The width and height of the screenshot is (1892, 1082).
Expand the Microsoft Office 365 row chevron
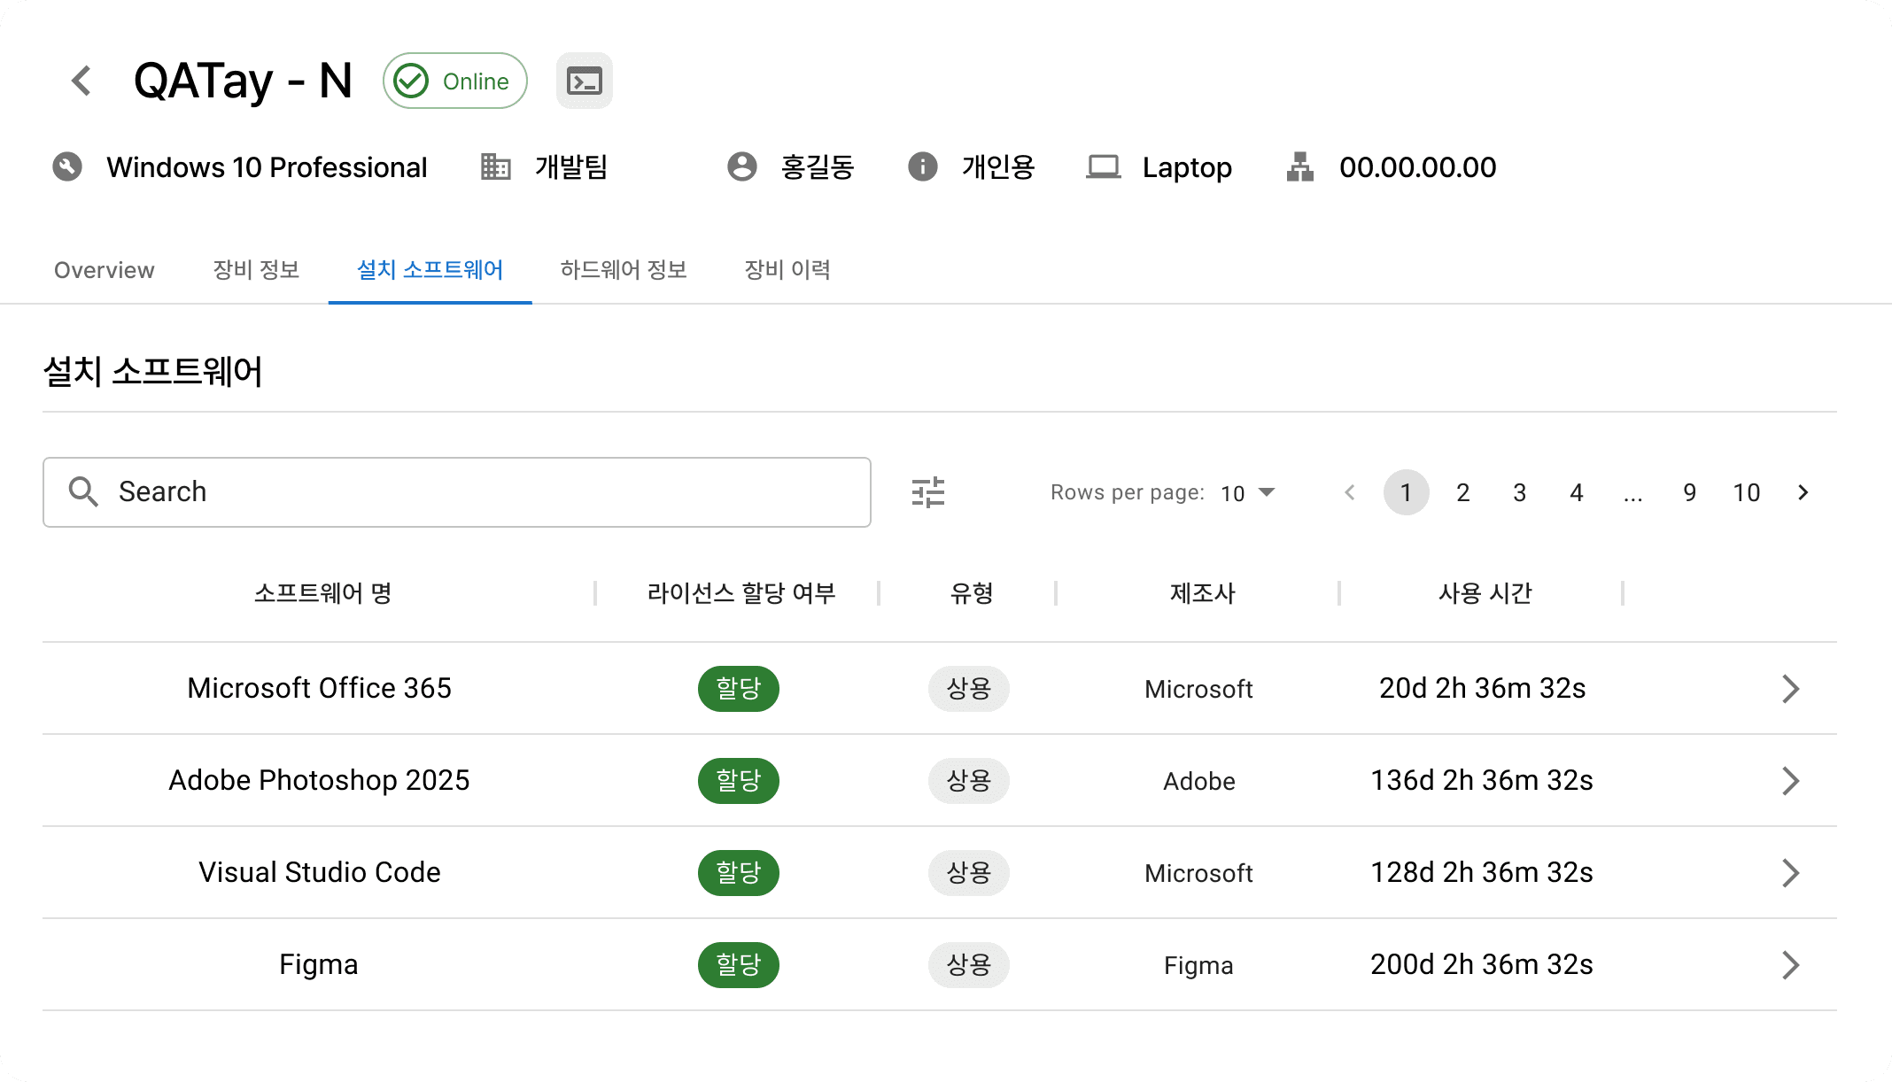click(1790, 689)
